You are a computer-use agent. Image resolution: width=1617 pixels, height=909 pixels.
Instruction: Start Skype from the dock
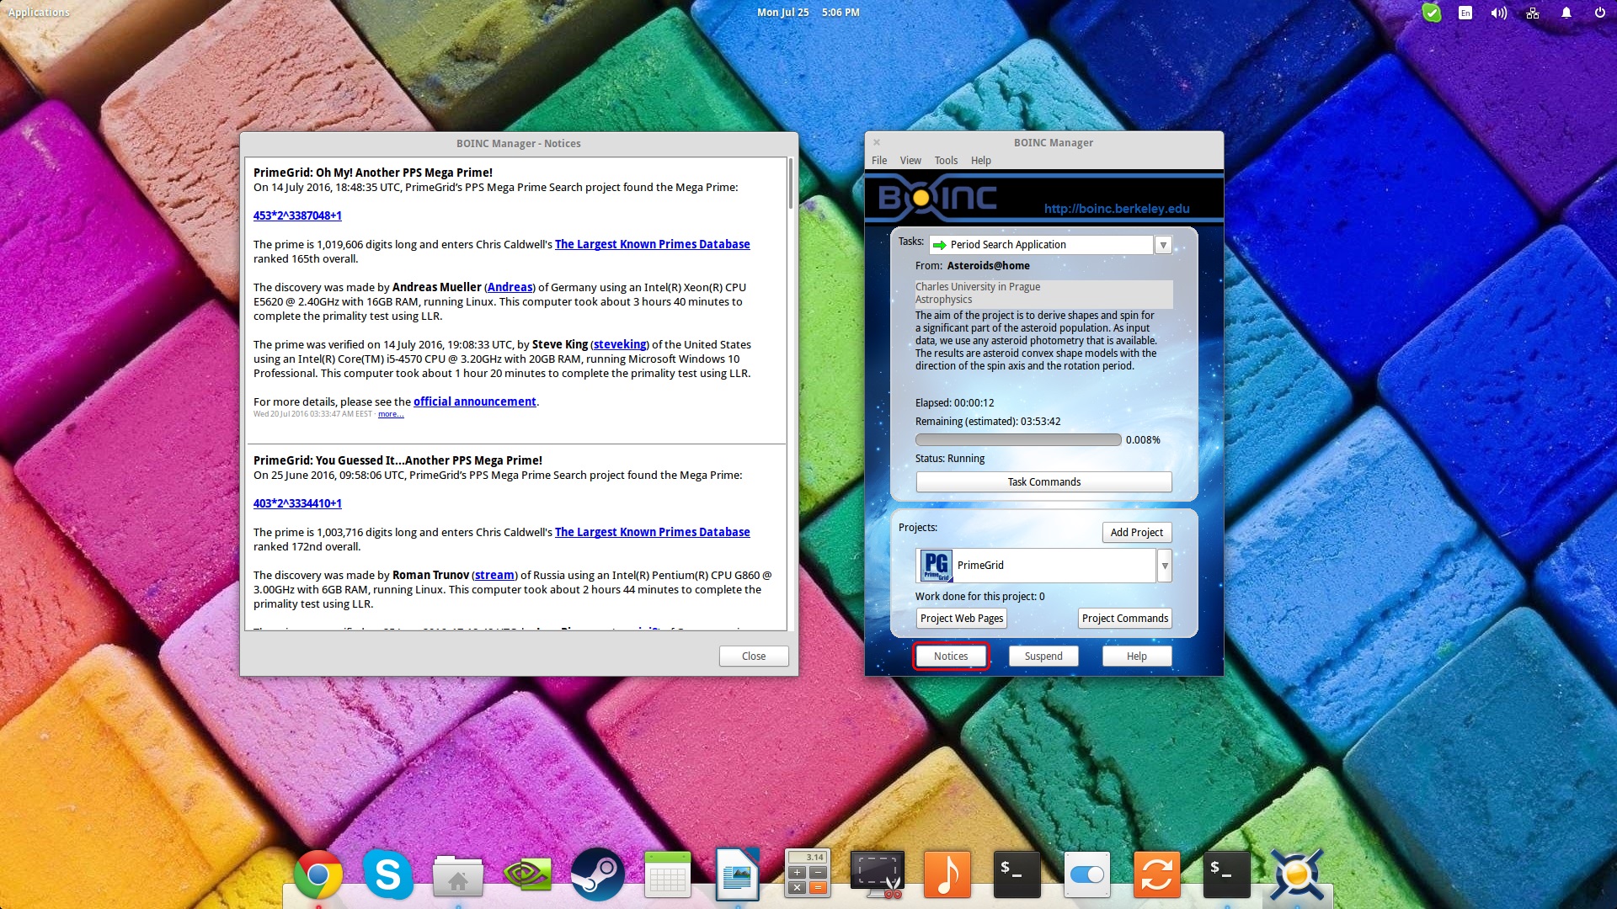point(387,874)
